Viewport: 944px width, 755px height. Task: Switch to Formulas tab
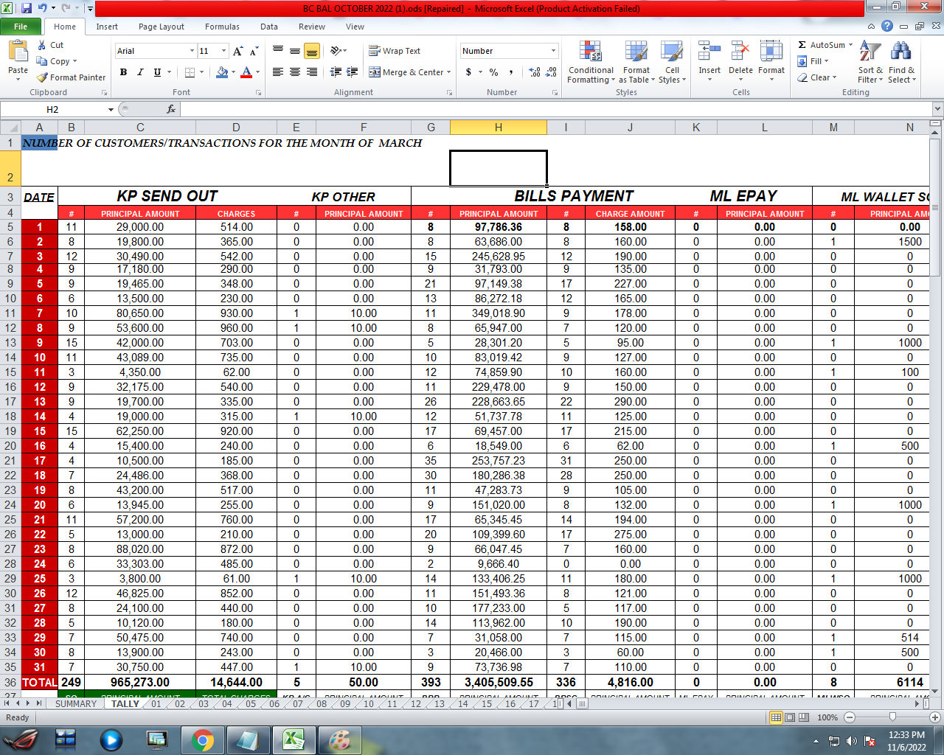(222, 27)
